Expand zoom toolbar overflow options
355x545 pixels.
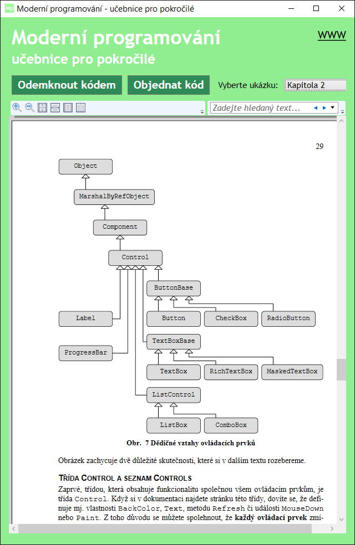coord(202,111)
